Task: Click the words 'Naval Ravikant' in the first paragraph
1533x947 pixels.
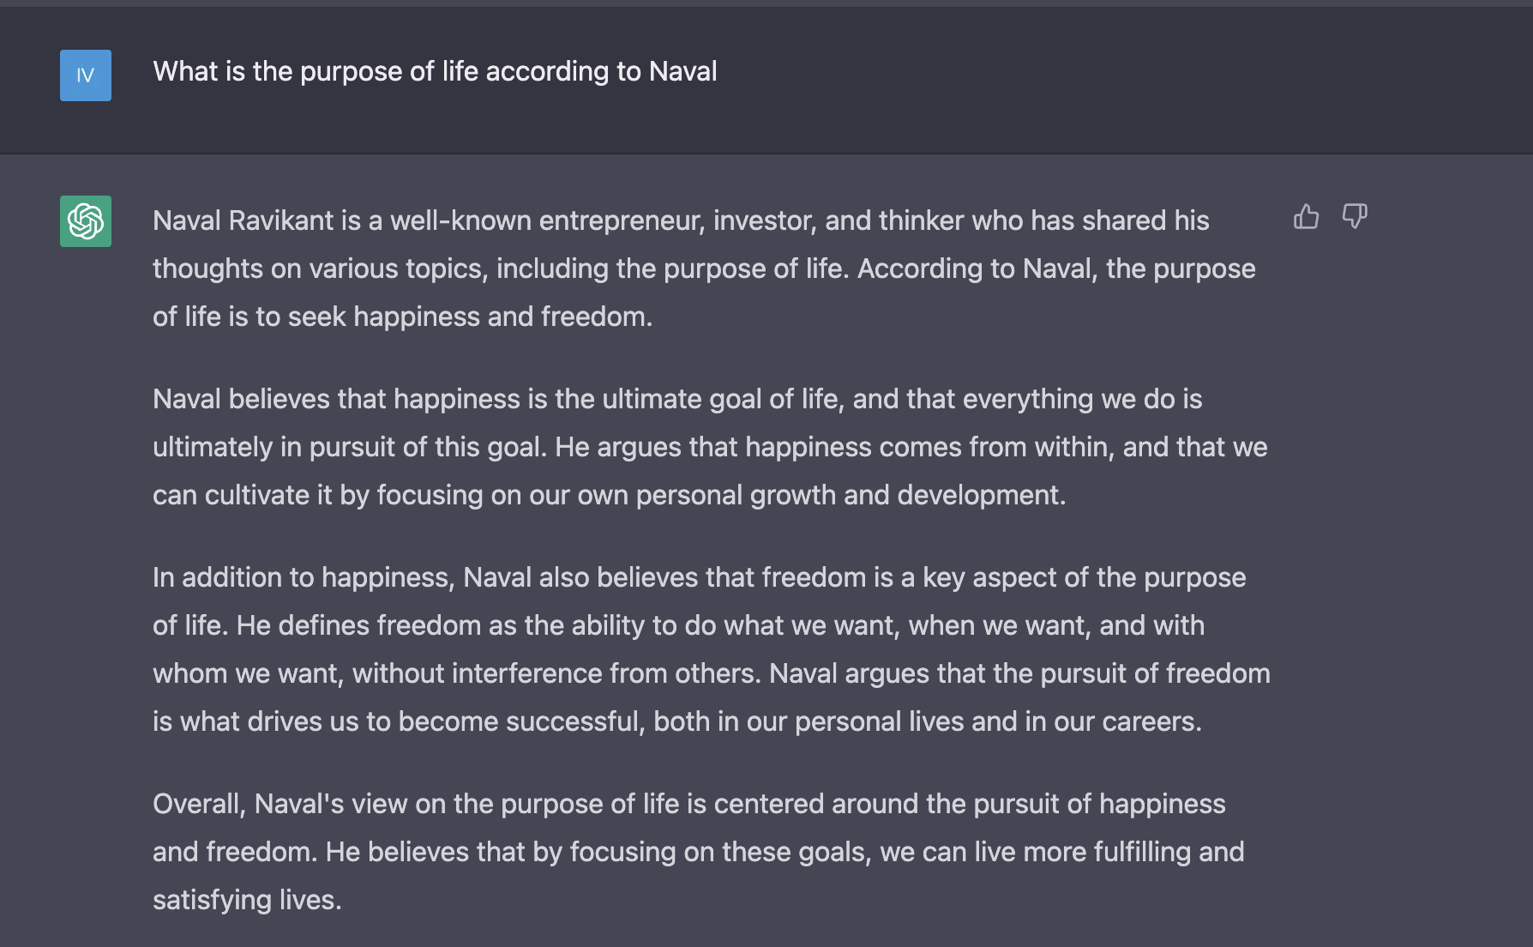Action: click(x=243, y=220)
